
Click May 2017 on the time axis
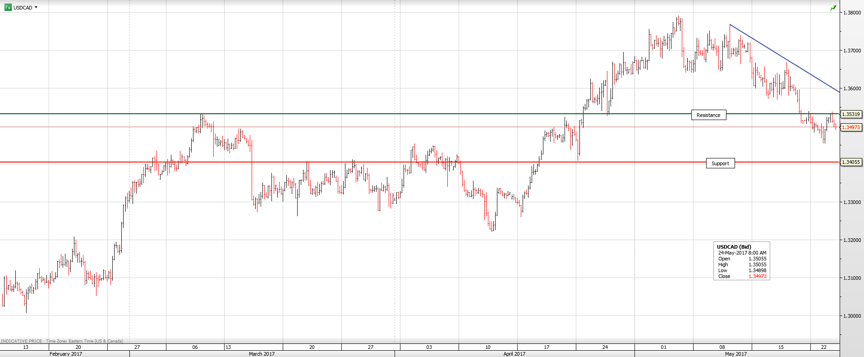click(735, 354)
